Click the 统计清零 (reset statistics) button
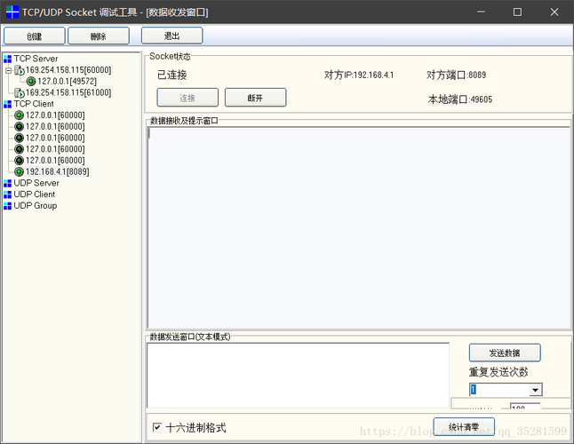574x444 pixels. click(464, 427)
